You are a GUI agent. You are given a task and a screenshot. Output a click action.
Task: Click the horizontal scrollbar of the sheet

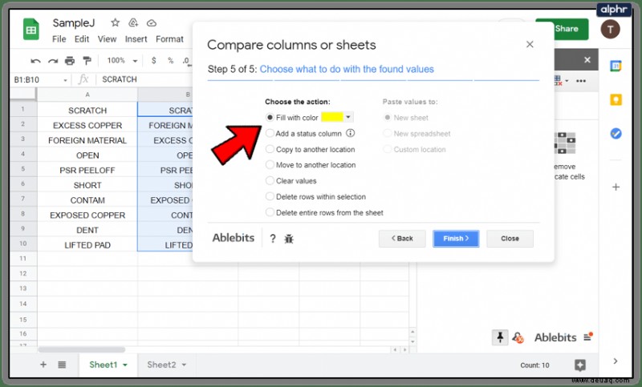[82, 349]
